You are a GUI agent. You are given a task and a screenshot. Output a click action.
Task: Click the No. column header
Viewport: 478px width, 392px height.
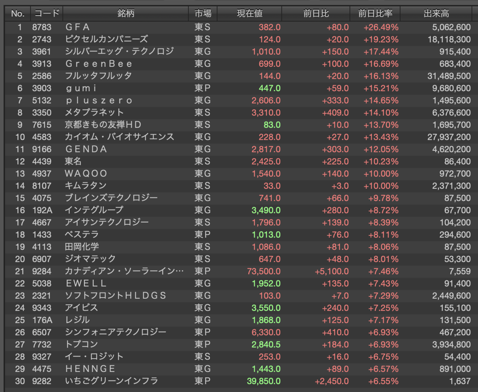[x=18, y=14]
